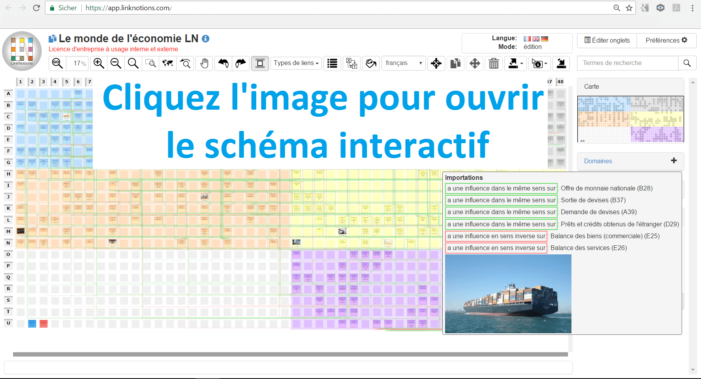This screenshot has height=379, width=701.
Task: Select row header U
Action: point(8,323)
